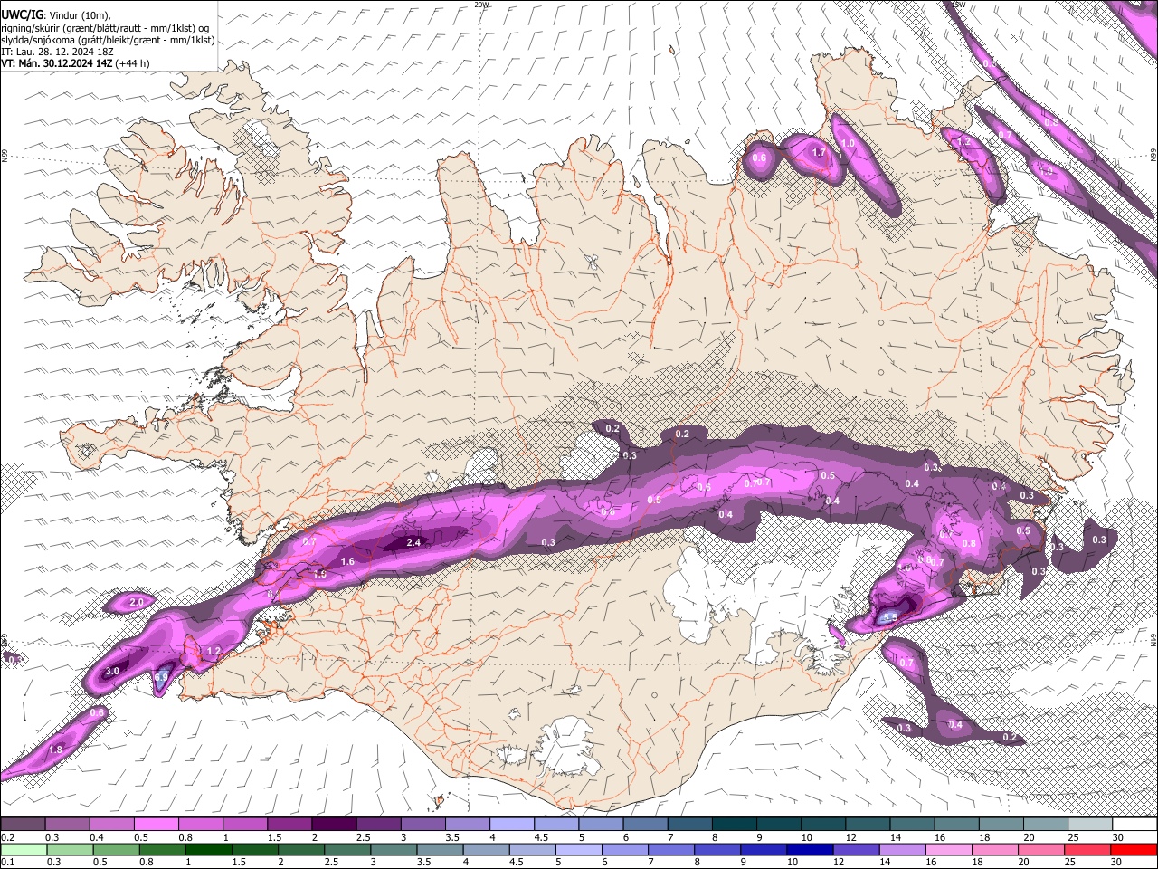Screen dimensions: 1158x869
Task: Click the bright pink 0.5 swatch in the top scale
Action: [156, 825]
